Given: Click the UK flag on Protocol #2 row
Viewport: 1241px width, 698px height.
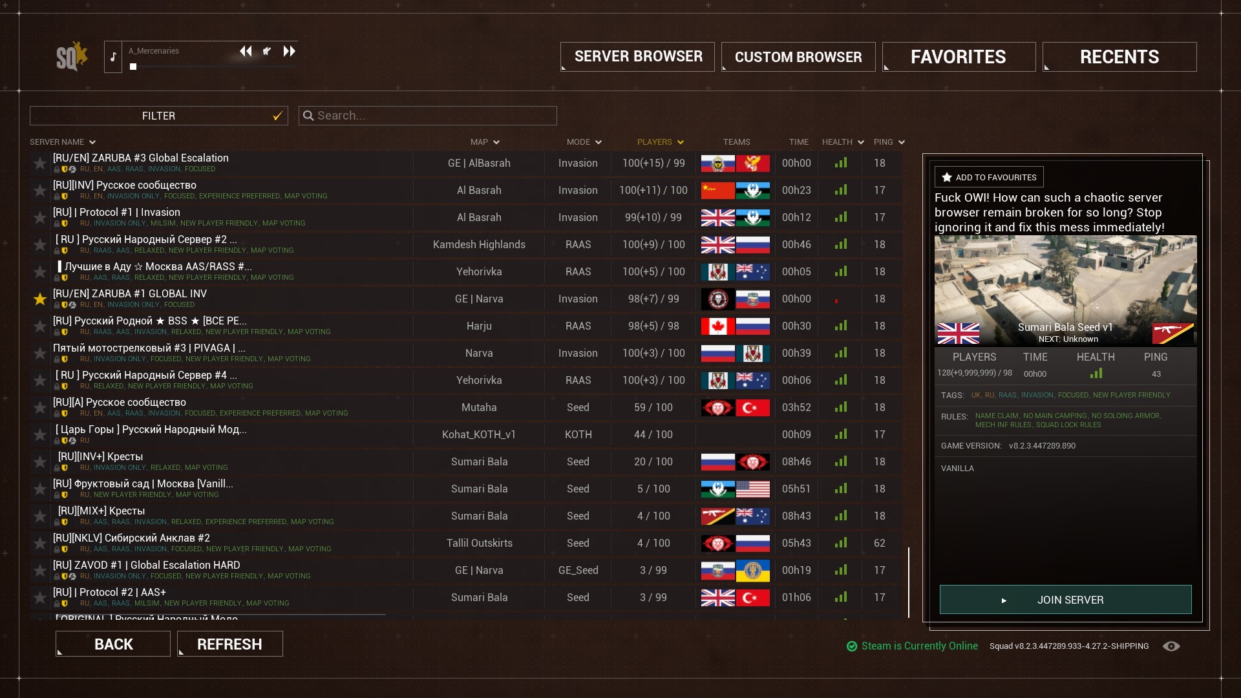Looking at the screenshot, I should tap(717, 597).
